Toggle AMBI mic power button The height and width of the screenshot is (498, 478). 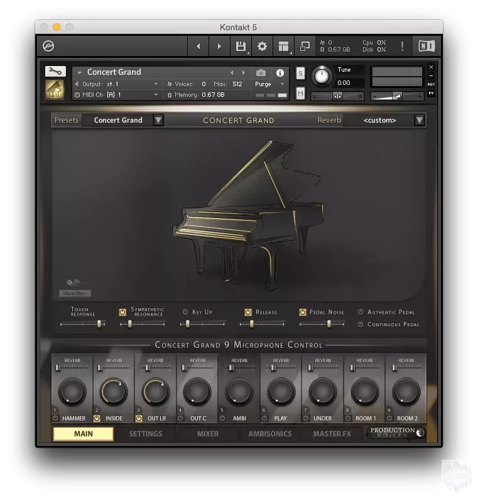tap(222, 418)
